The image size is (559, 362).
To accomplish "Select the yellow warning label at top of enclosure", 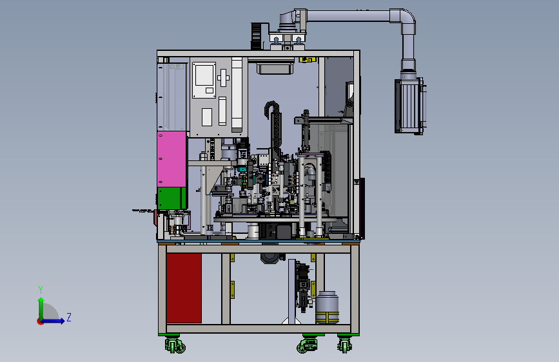I will 308,59.
